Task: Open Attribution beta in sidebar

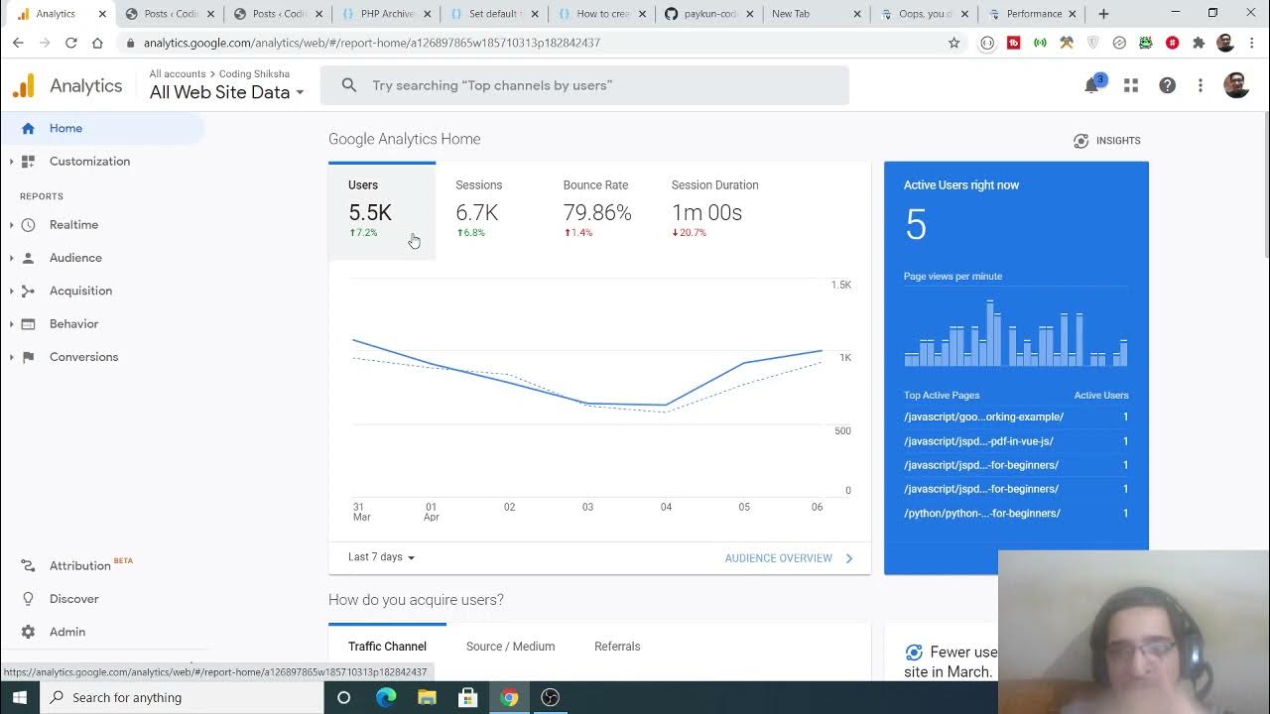Action: [x=79, y=565]
